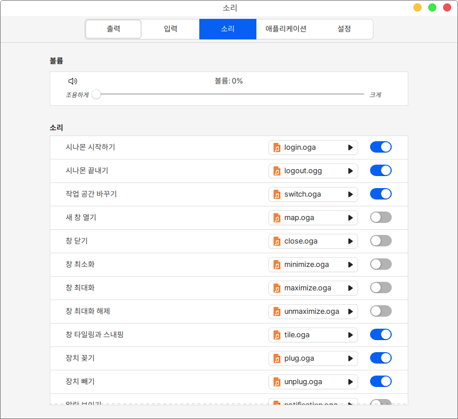The height and width of the screenshot is (419, 458).
Task: Enable the 새 창 열기 sound toggle
Action: click(380, 218)
